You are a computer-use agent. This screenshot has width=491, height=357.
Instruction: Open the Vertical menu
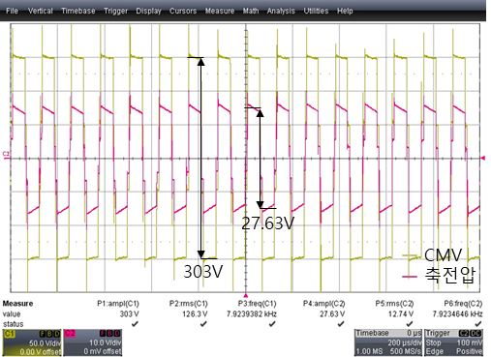[x=41, y=11]
